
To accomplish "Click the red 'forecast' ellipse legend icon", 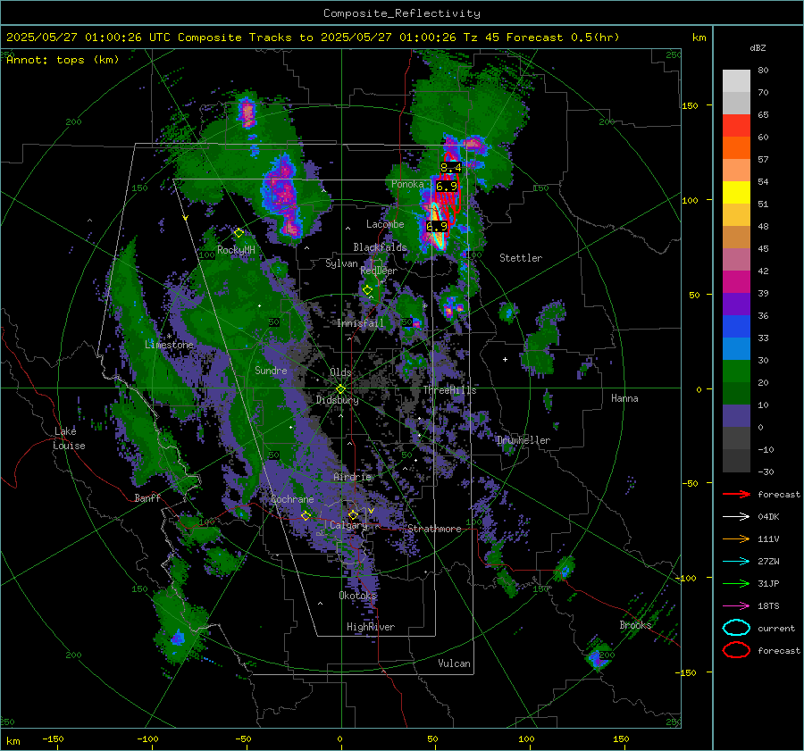I will click(x=736, y=650).
